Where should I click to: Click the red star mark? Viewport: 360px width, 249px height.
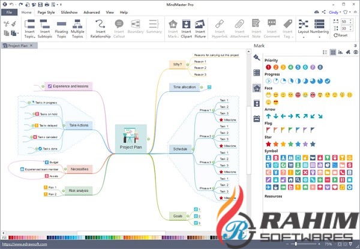point(268,144)
